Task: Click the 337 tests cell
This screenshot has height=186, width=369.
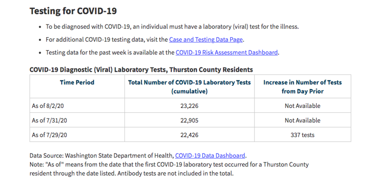Action: click(x=303, y=135)
